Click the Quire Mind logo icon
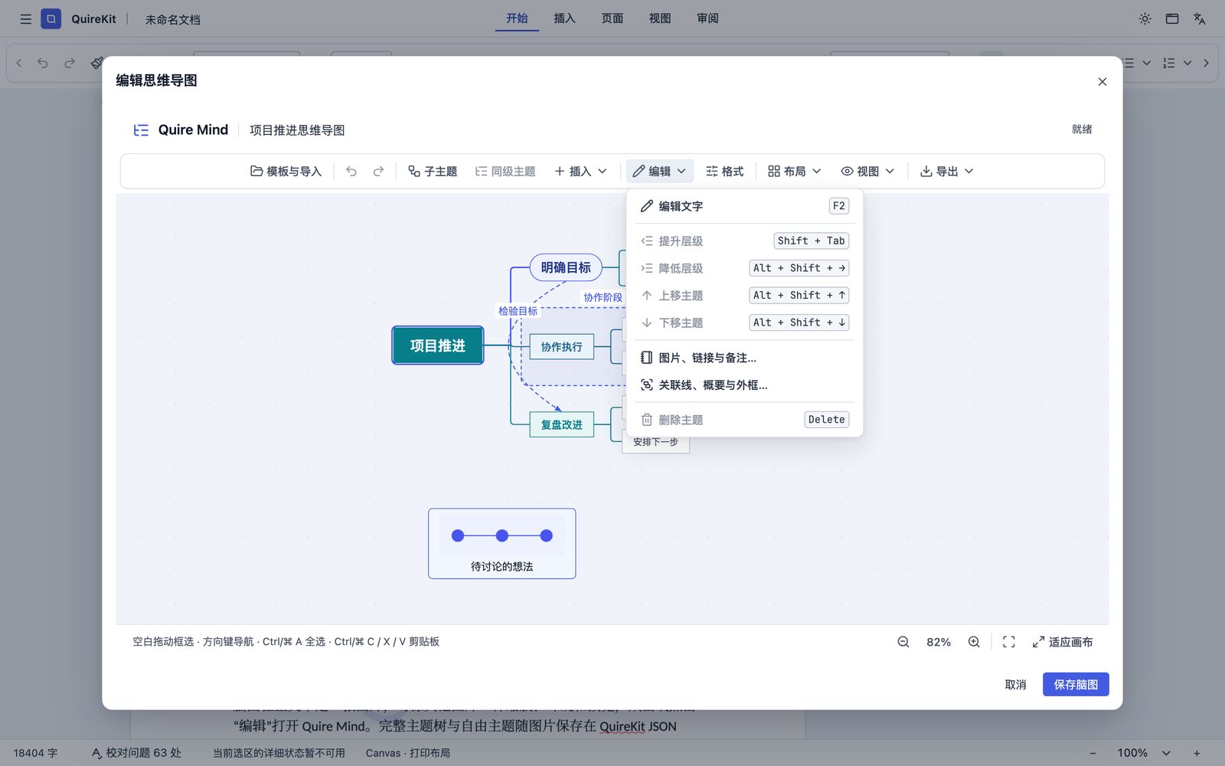The height and width of the screenshot is (766, 1225). coord(141,130)
